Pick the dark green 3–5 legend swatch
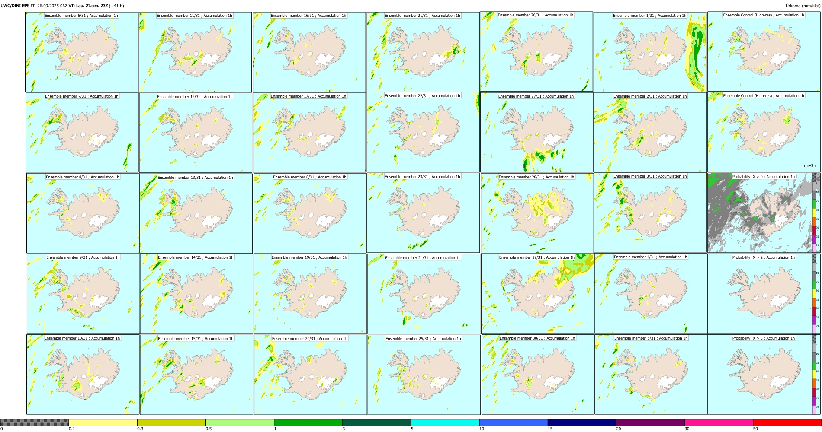Image resolution: width=822 pixels, height=432 pixels. (x=376, y=422)
